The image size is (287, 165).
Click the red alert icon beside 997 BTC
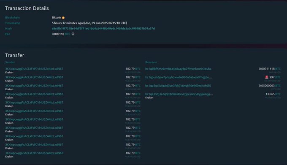point(267,77)
